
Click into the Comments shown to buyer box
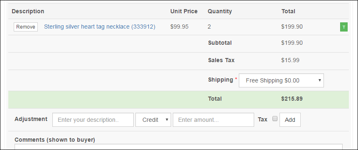tap(179, 147)
